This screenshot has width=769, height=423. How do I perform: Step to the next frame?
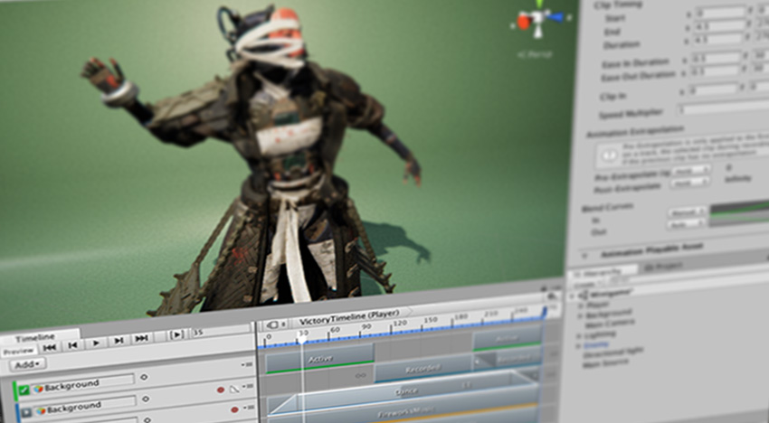tap(119, 341)
